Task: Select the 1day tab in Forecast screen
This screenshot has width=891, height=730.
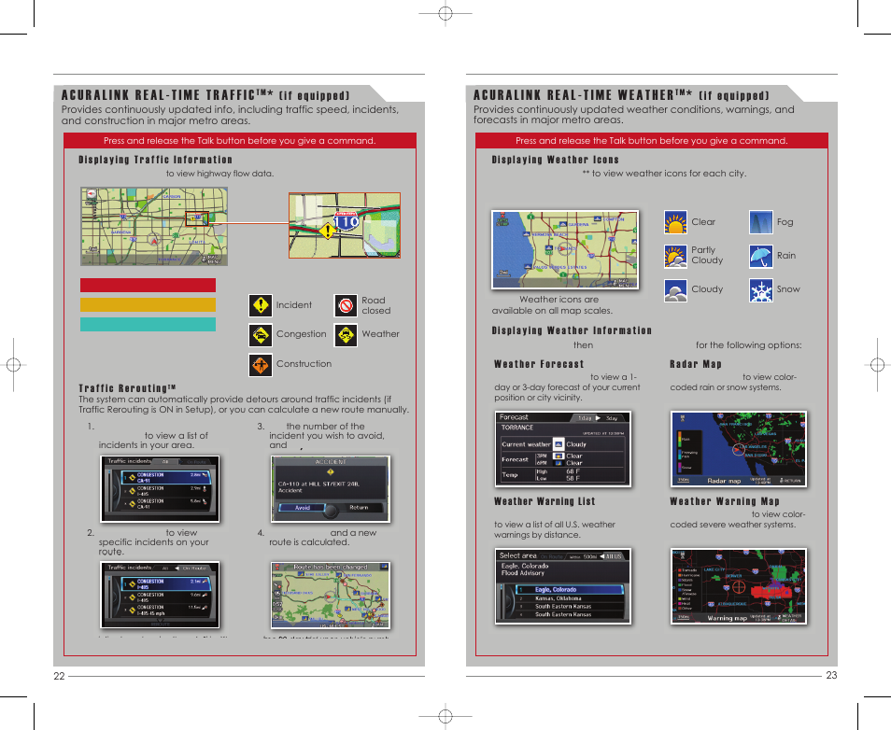Action: click(x=585, y=418)
